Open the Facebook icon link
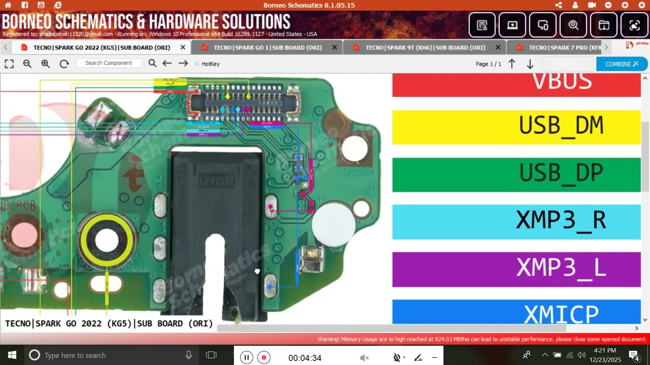The width and height of the screenshot is (650, 365). (25, 5)
